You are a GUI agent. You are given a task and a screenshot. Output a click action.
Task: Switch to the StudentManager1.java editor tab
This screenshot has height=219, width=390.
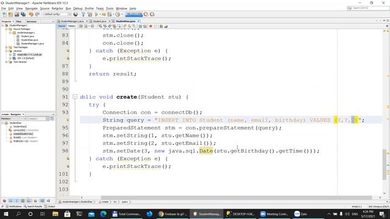(x=72, y=21)
